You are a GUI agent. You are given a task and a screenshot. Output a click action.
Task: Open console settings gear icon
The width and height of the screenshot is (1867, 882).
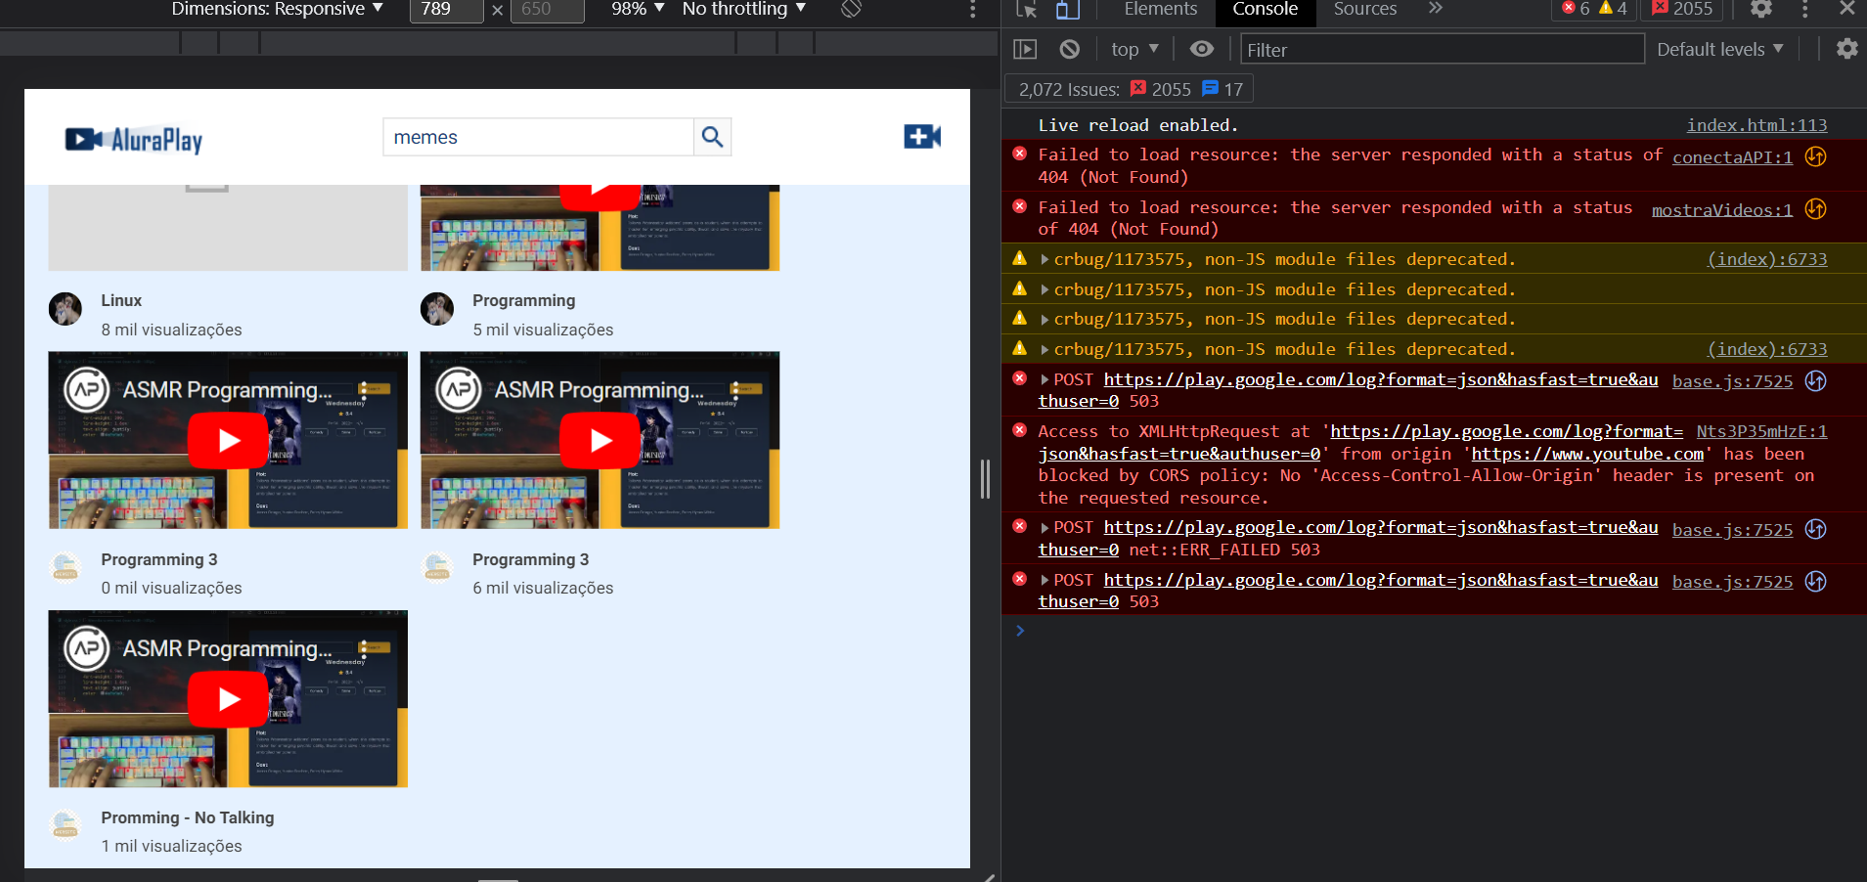coord(1846,49)
